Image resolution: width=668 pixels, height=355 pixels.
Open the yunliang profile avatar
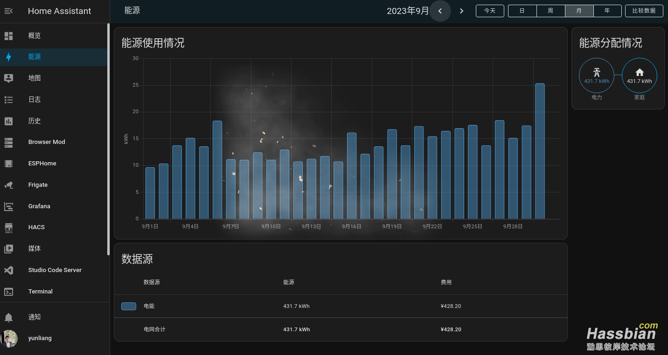point(9,339)
